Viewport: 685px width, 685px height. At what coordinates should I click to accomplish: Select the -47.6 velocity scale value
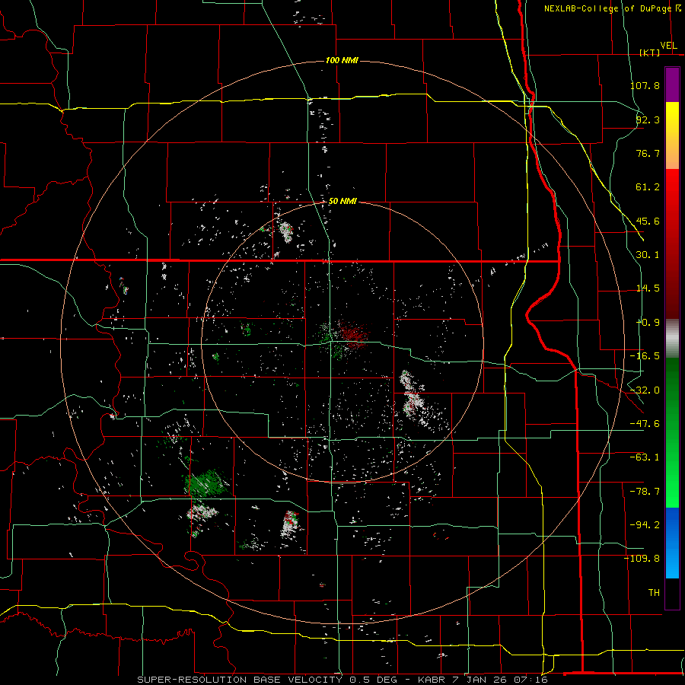645,423
